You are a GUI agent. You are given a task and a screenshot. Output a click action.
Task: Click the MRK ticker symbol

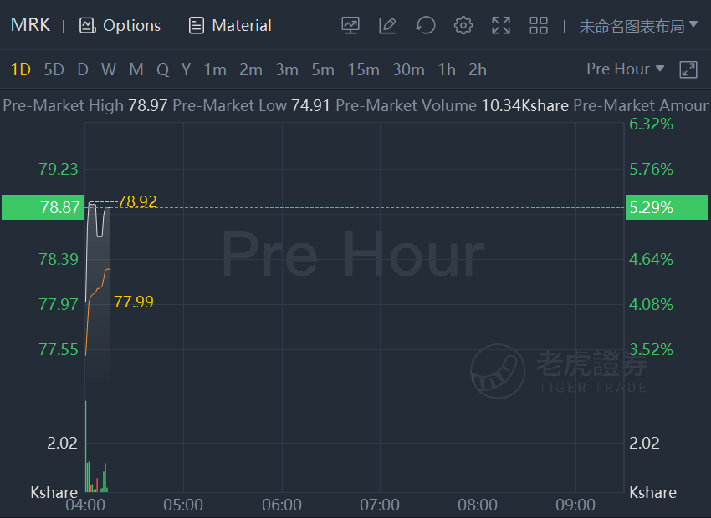point(30,25)
